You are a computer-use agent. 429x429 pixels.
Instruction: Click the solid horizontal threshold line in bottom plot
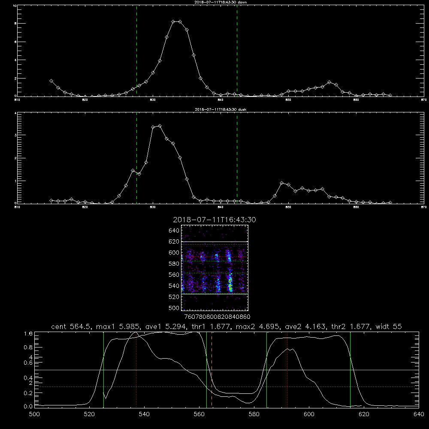(227, 370)
